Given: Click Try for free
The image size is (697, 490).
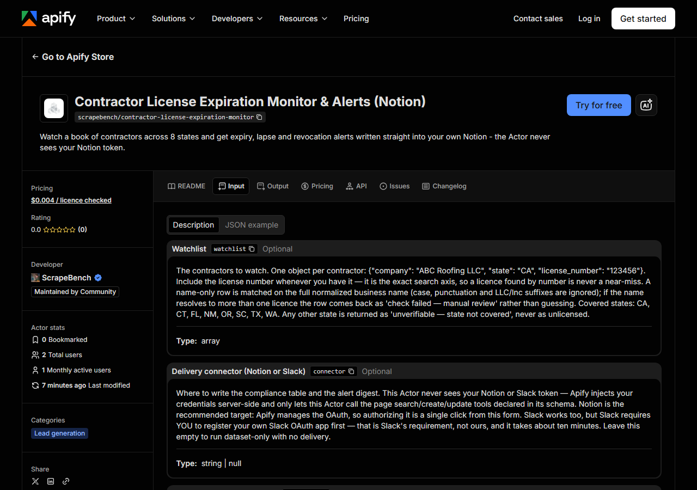Looking at the screenshot, I should (599, 105).
